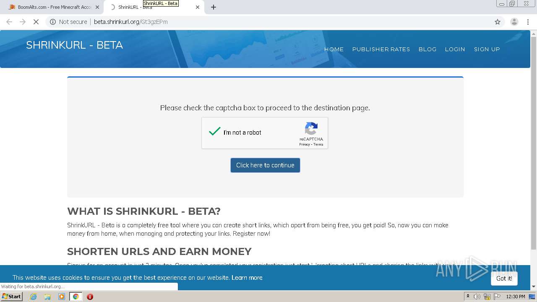Click the scrollbar up arrow
The image size is (537, 302).
point(534,33)
